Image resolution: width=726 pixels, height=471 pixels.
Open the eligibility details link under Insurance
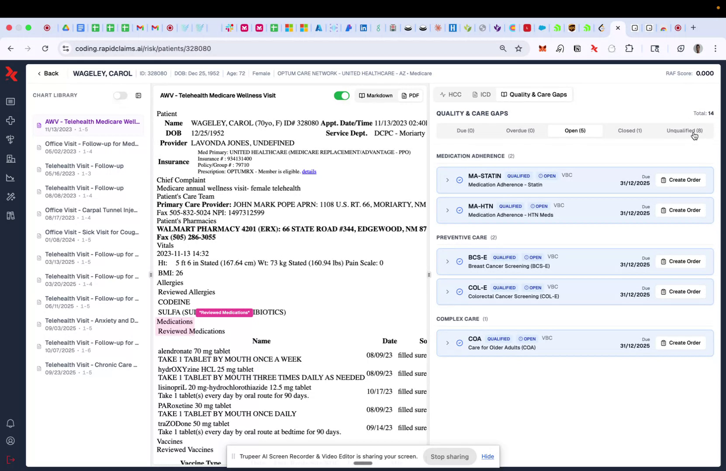click(x=309, y=171)
